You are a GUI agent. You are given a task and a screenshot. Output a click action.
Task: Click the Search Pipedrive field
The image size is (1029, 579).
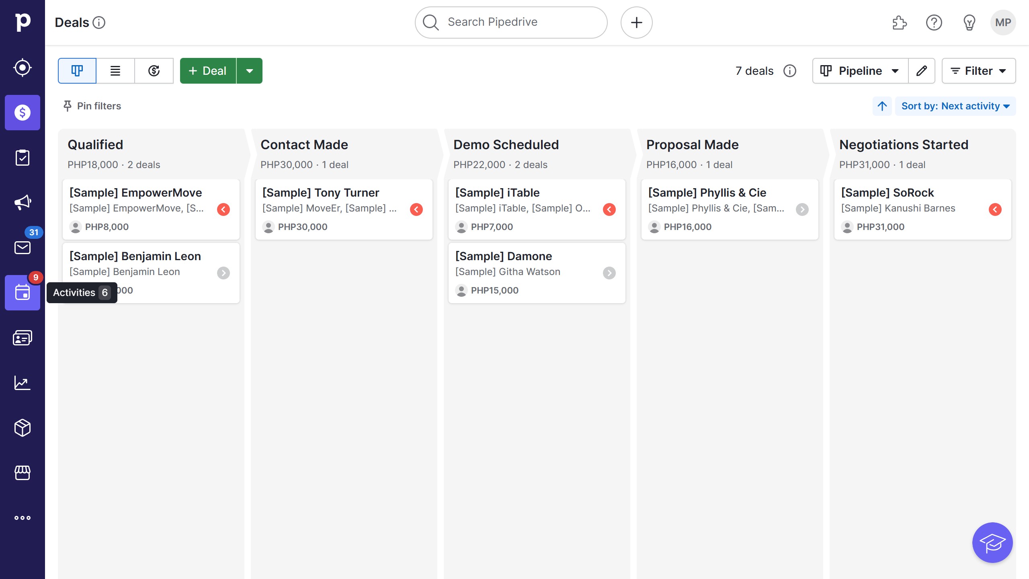510,22
